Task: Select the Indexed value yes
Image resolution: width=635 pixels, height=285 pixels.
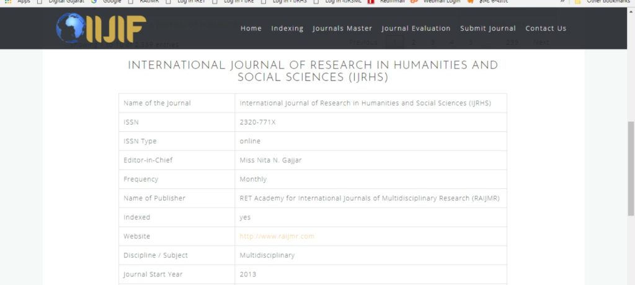Action: tap(245, 217)
